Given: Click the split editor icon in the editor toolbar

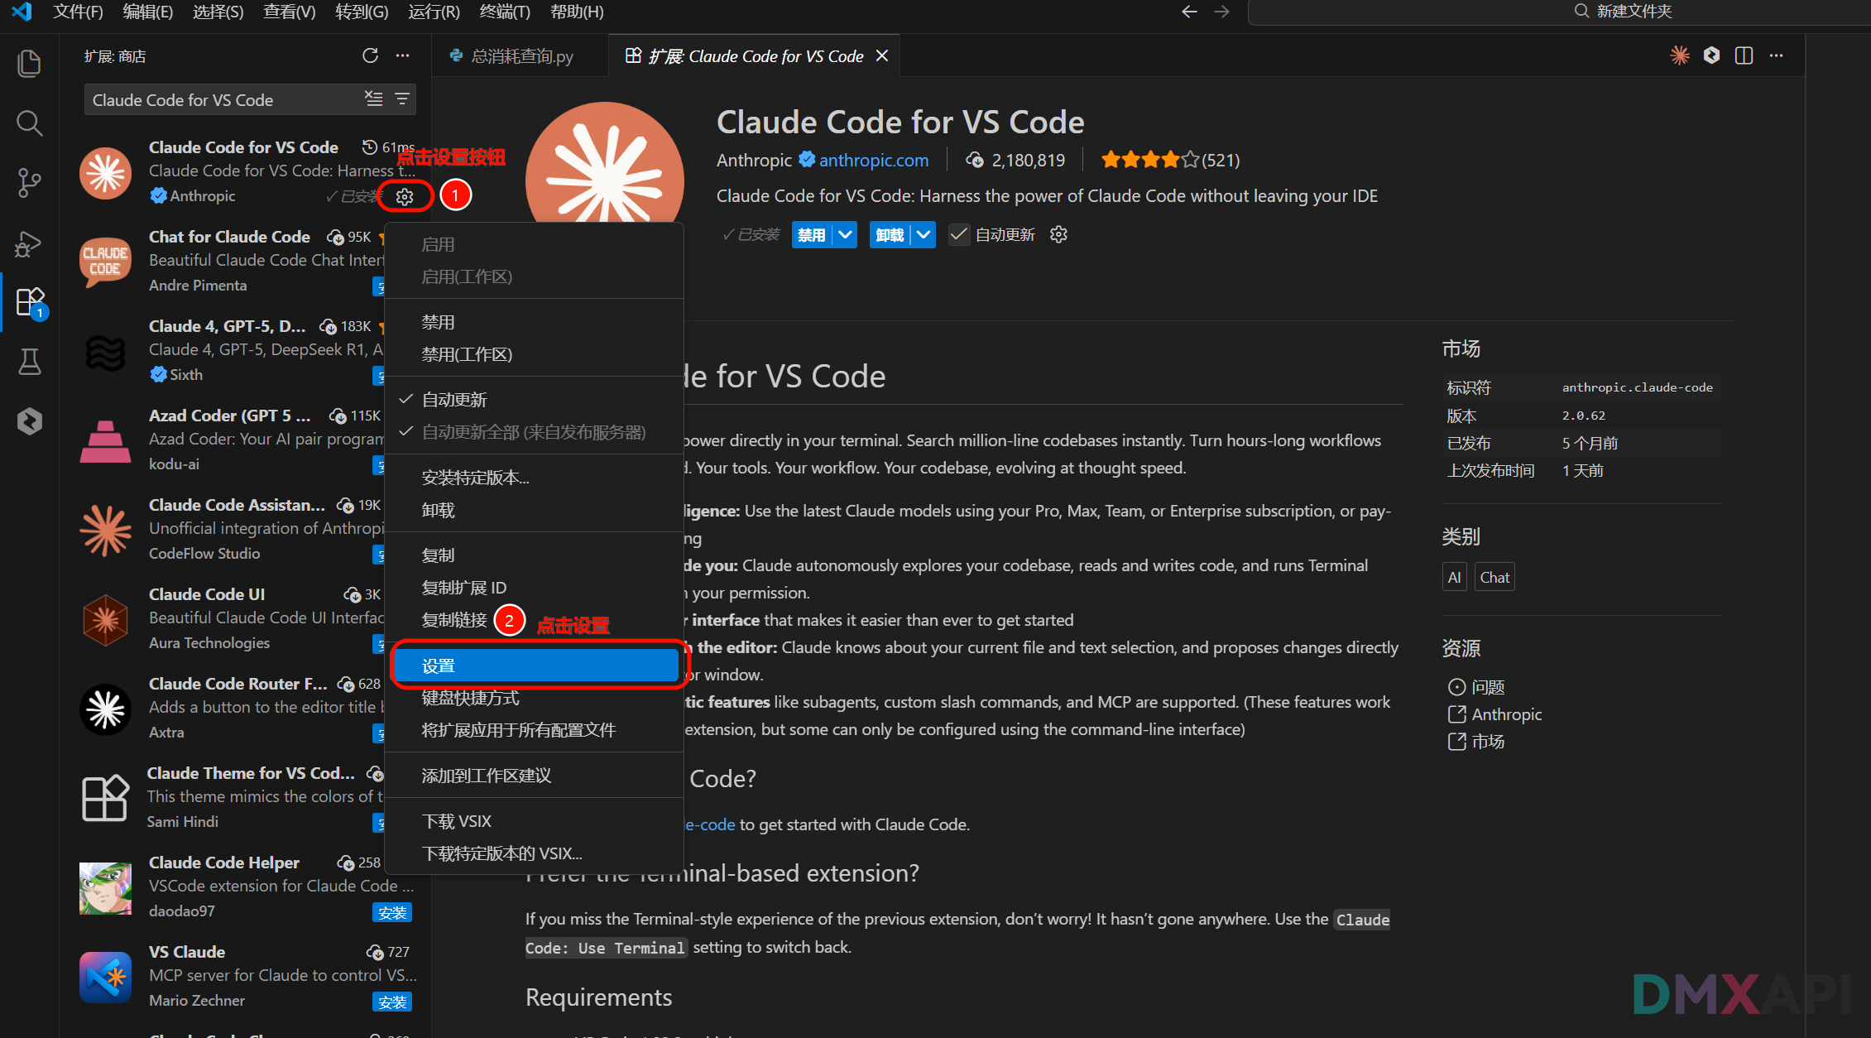Looking at the screenshot, I should tap(1744, 55).
